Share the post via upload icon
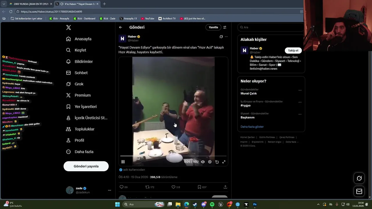This screenshot has height=209, width=372. [225, 187]
